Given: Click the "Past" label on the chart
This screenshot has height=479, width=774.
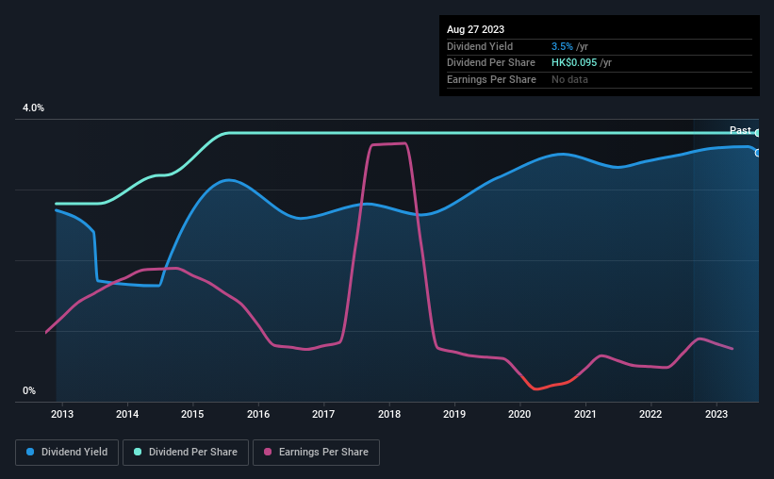Looking at the screenshot, I should click(740, 130).
